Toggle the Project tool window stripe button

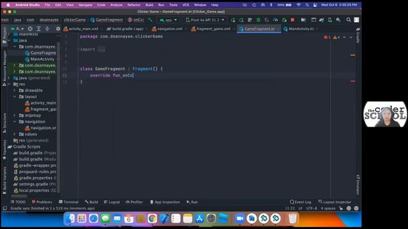4,36
